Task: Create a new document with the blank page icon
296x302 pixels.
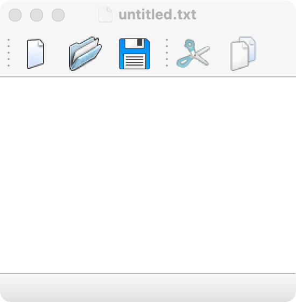Action: click(36, 54)
